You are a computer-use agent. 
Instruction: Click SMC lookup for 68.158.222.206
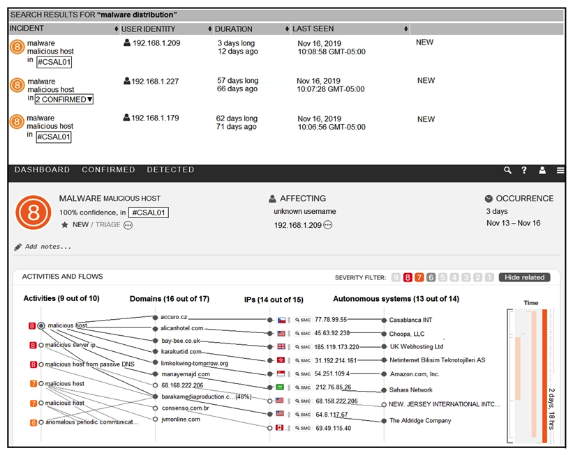point(303,401)
